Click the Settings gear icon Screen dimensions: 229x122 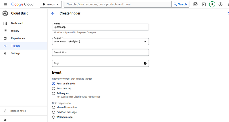[5, 53]
